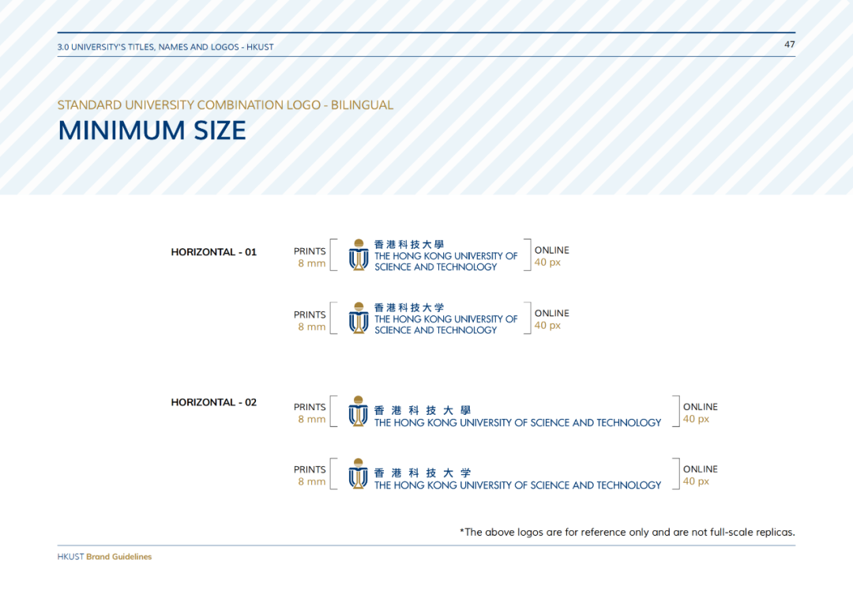Click the emblem in Horizontal-02 traditional Chinese logo
This screenshot has width=853, height=603.
358,412
